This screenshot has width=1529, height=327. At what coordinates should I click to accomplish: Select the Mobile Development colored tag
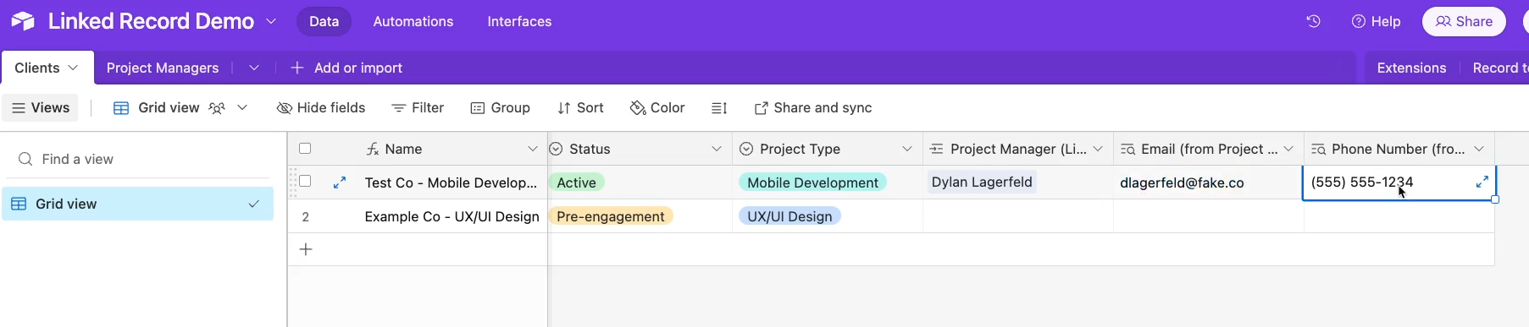[x=812, y=183]
